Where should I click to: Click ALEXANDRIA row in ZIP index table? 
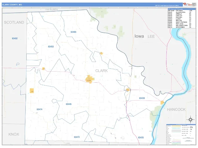180,12
